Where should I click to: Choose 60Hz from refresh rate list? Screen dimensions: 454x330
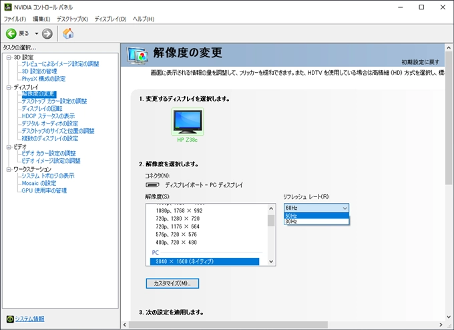[x=316, y=216]
